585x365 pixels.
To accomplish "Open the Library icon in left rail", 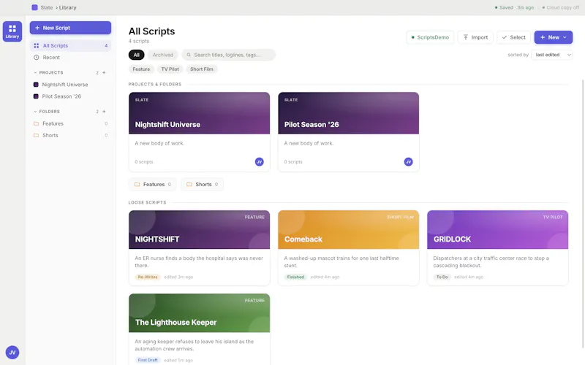I will (x=12, y=31).
